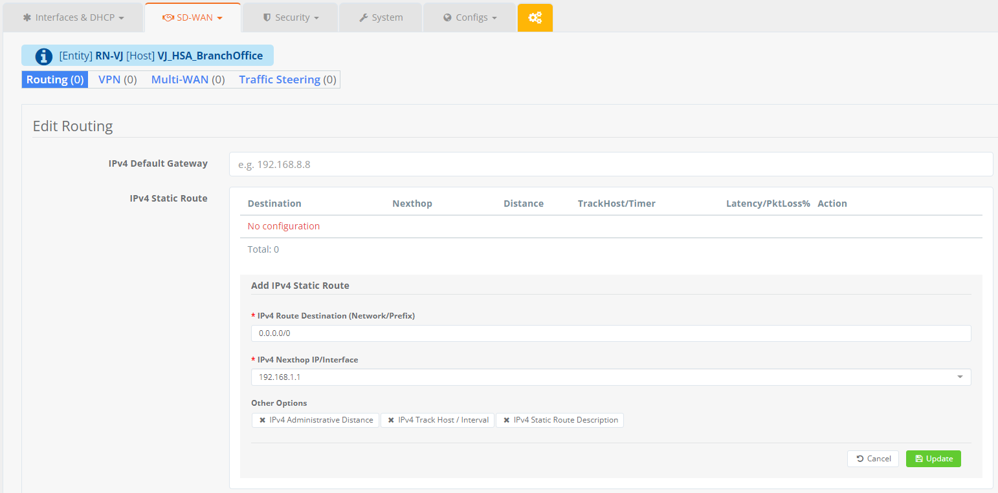998x493 pixels.
Task: Click the shield icon on Security tab
Action: [x=267, y=17]
